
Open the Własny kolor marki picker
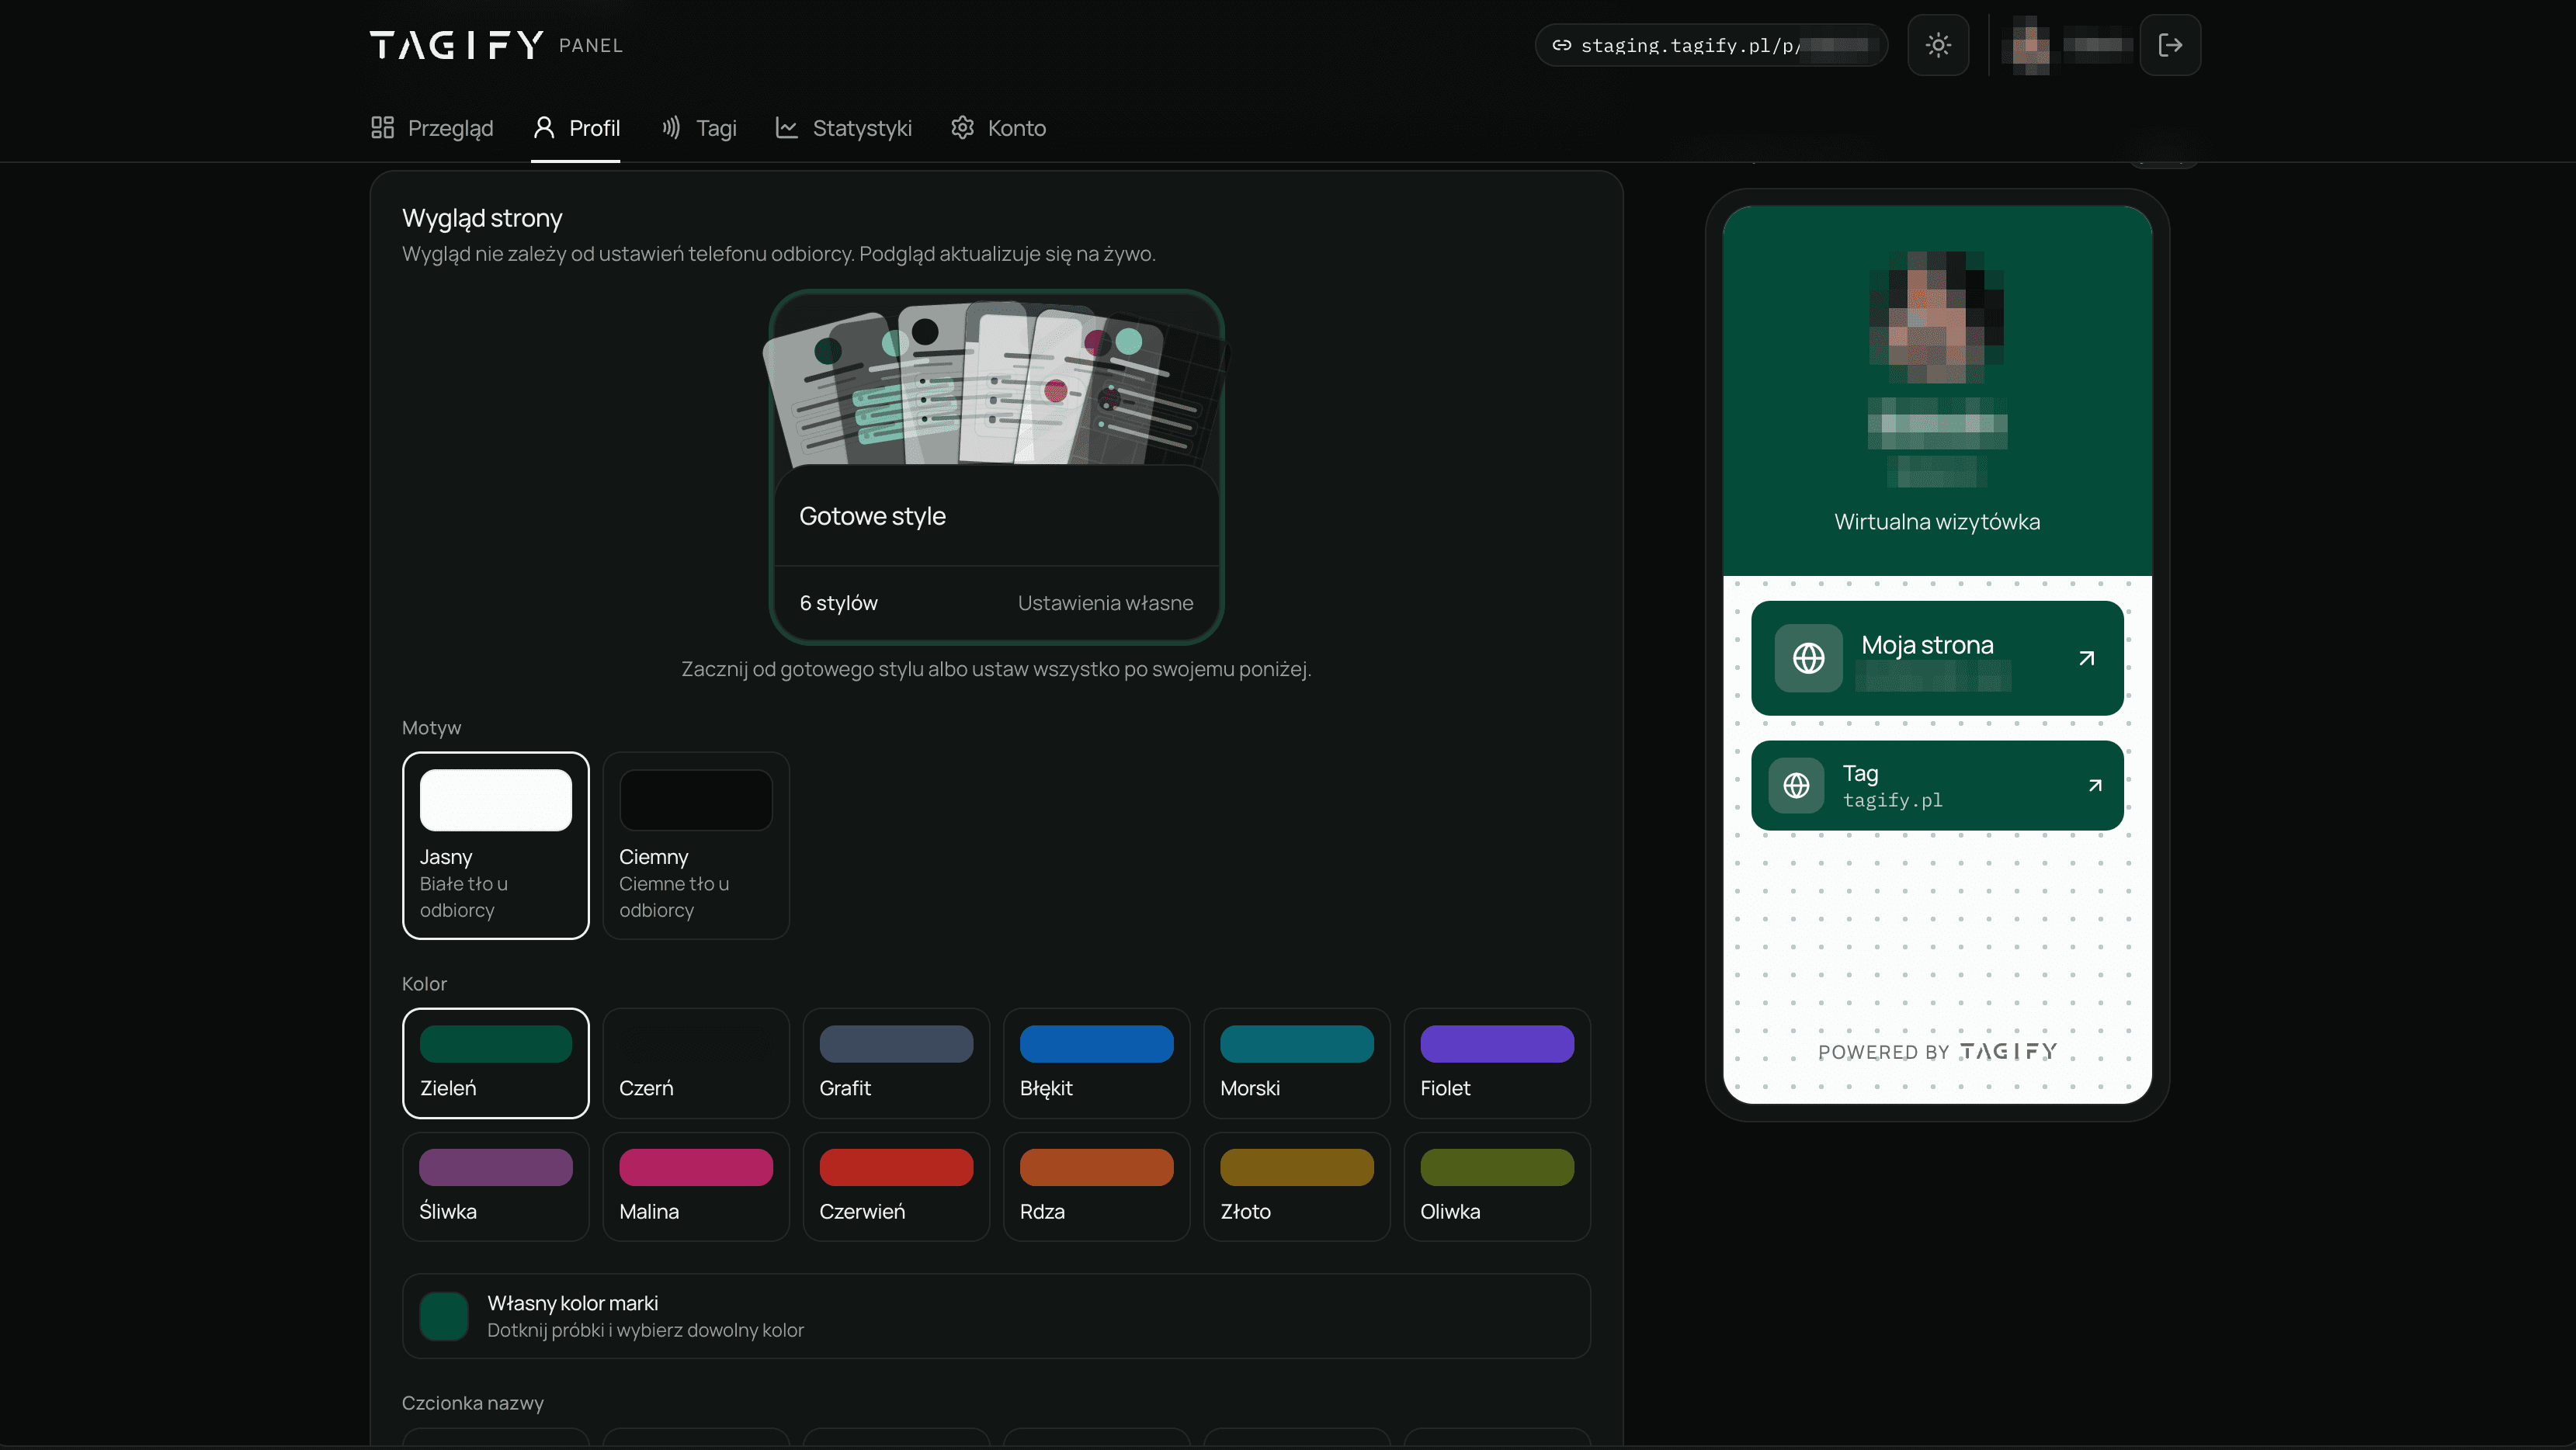(996, 1316)
